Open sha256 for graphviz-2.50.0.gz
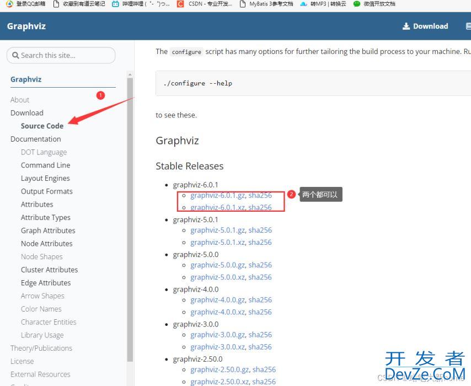 (x=264, y=369)
